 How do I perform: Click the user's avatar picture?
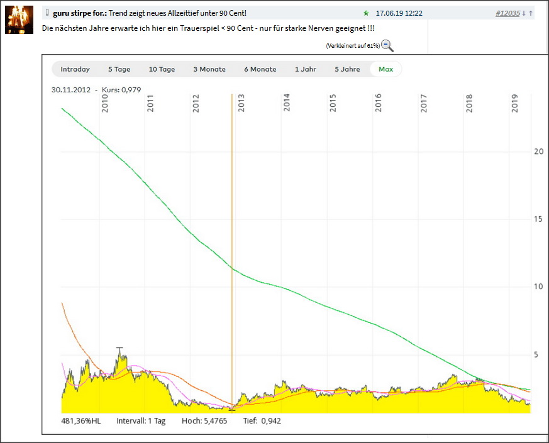19,19
